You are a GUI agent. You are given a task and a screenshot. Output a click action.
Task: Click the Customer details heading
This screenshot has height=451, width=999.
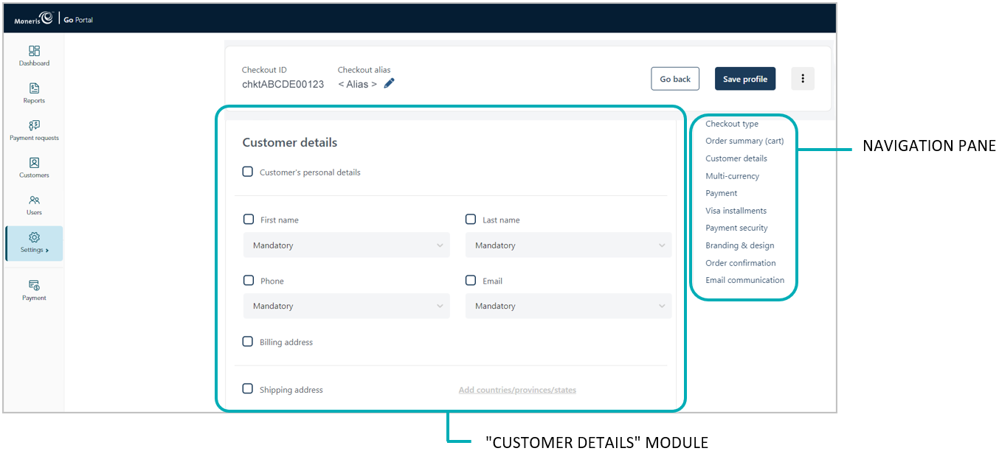[290, 143]
